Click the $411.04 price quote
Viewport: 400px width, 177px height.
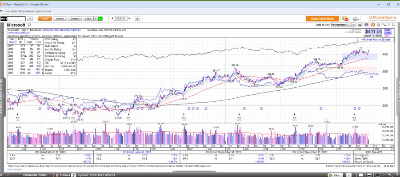click(373, 32)
